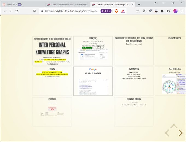The image size is (186, 142).
Task: Go forward to the next page
Action: click(x=11, y=11)
